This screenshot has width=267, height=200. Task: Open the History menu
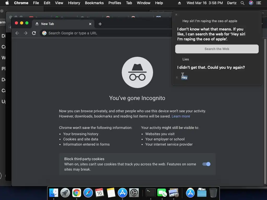point(74,3)
